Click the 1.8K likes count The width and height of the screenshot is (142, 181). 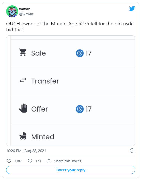(x=18, y=161)
